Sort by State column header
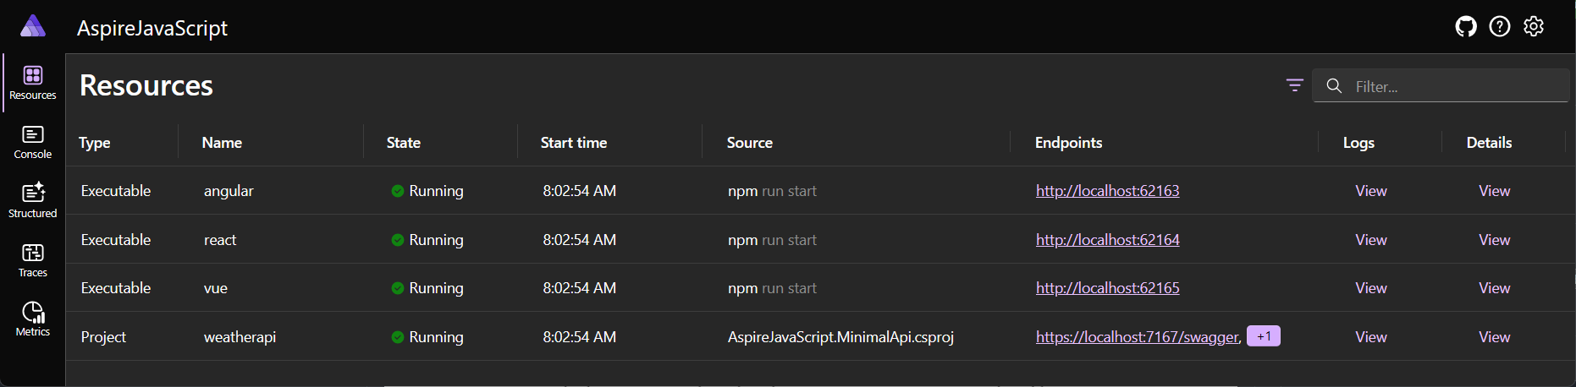This screenshot has height=387, width=1576. pyautogui.click(x=403, y=143)
